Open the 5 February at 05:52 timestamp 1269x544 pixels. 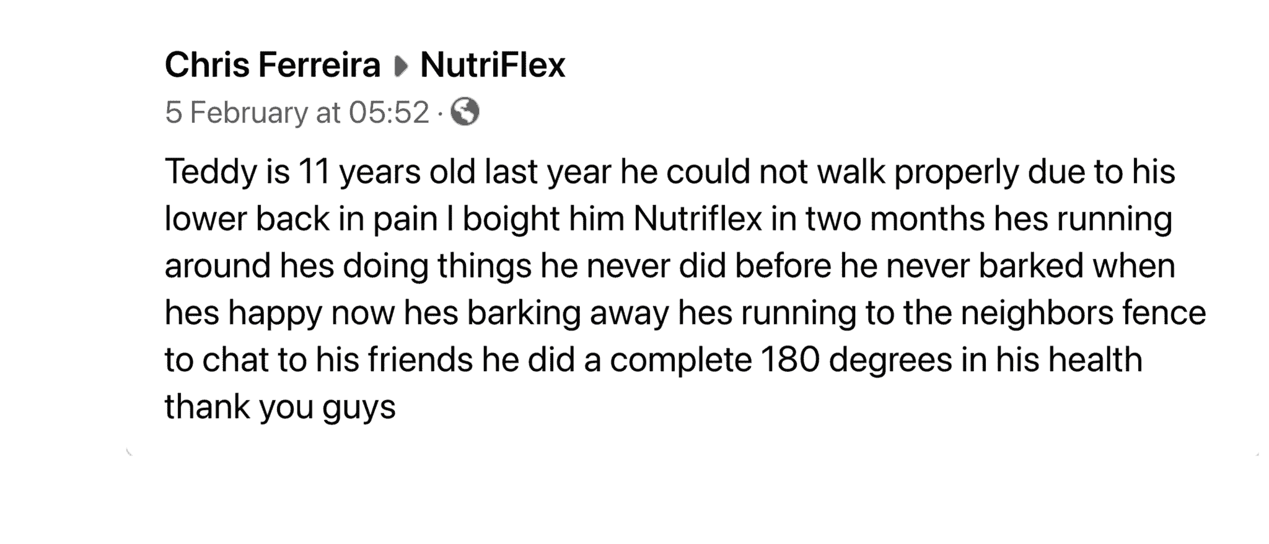point(297,113)
